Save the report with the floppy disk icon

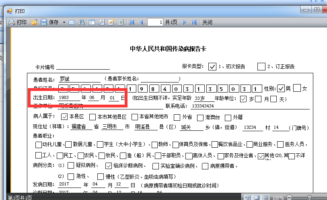pyautogui.click(x=43, y=22)
